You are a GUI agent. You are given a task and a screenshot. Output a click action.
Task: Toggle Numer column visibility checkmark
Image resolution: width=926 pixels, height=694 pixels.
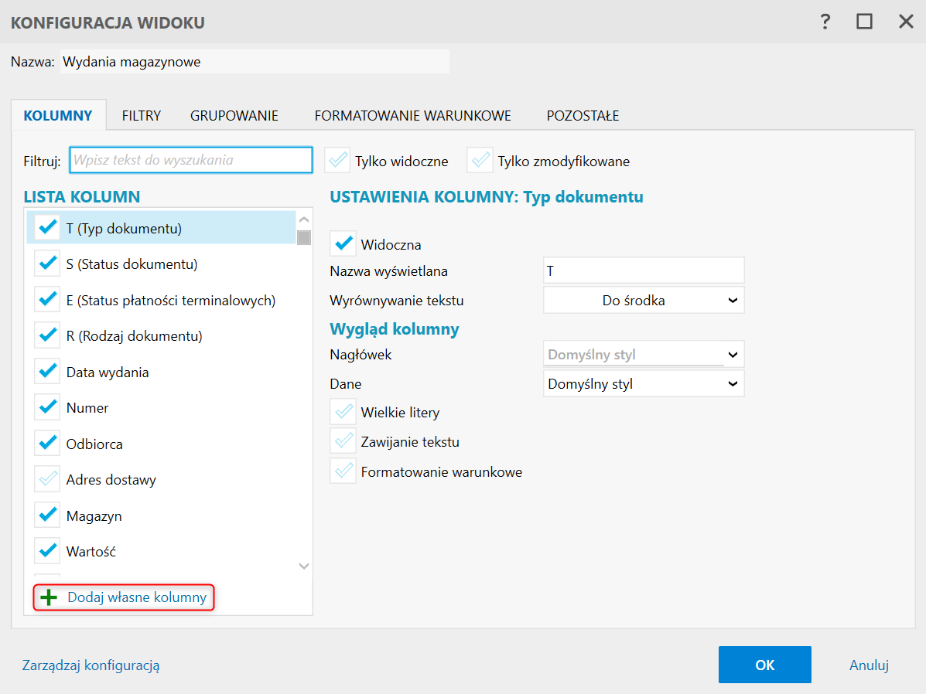[x=47, y=407]
